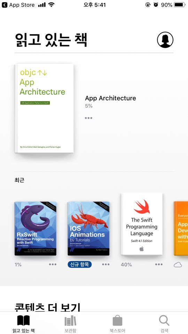This screenshot has width=188, height=334.
Task: Open more options for Swift Programming Language
Action: click(159, 264)
